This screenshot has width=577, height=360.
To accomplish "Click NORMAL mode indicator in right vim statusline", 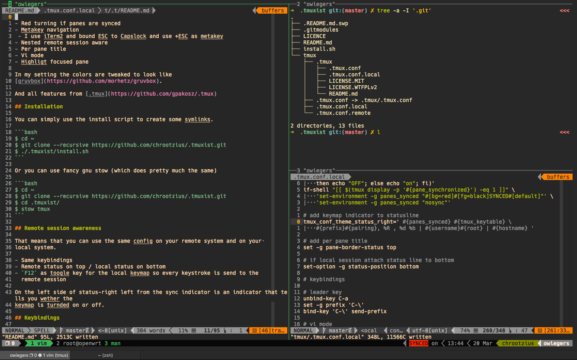I will [303, 330].
